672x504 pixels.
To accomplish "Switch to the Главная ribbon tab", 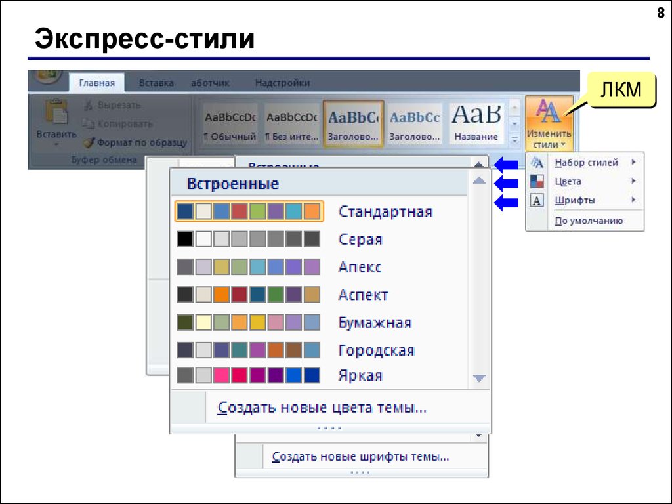I will (97, 83).
